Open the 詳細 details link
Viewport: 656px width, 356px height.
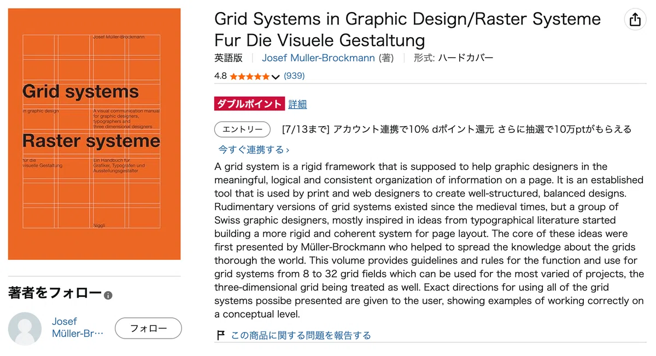point(297,104)
